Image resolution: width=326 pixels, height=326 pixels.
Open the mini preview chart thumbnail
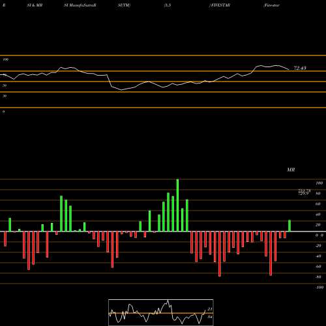(x=161, y=312)
